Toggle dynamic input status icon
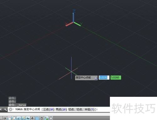Viewport: 157px width, 120px height. (x=28, y=118)
